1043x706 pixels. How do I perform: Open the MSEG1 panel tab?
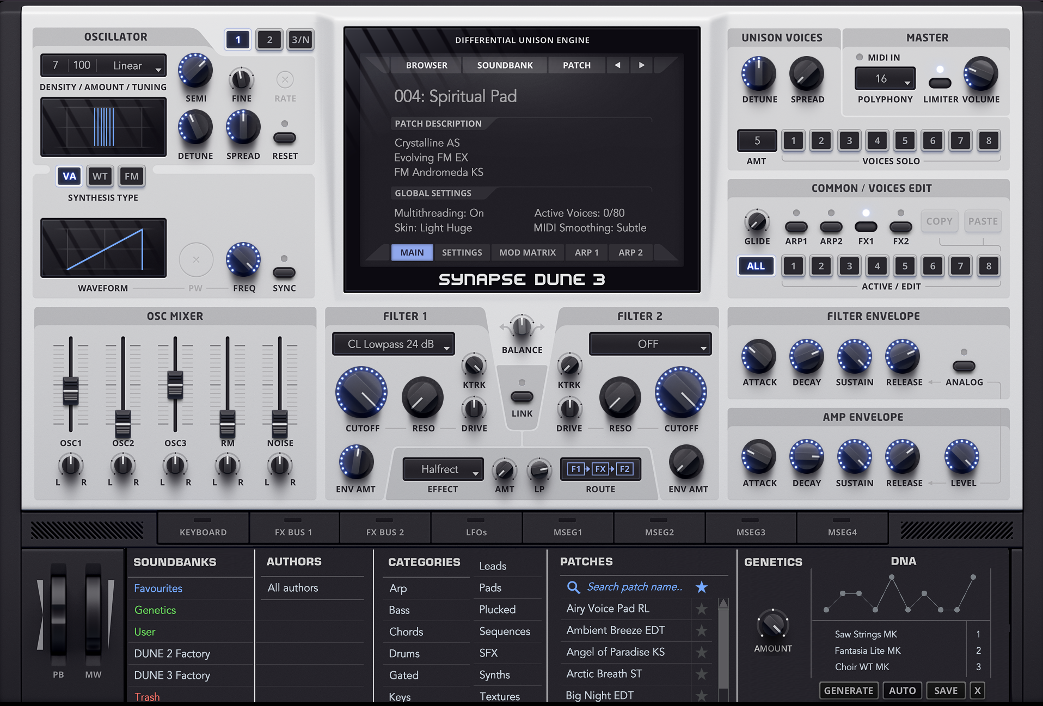pos(568,528)
